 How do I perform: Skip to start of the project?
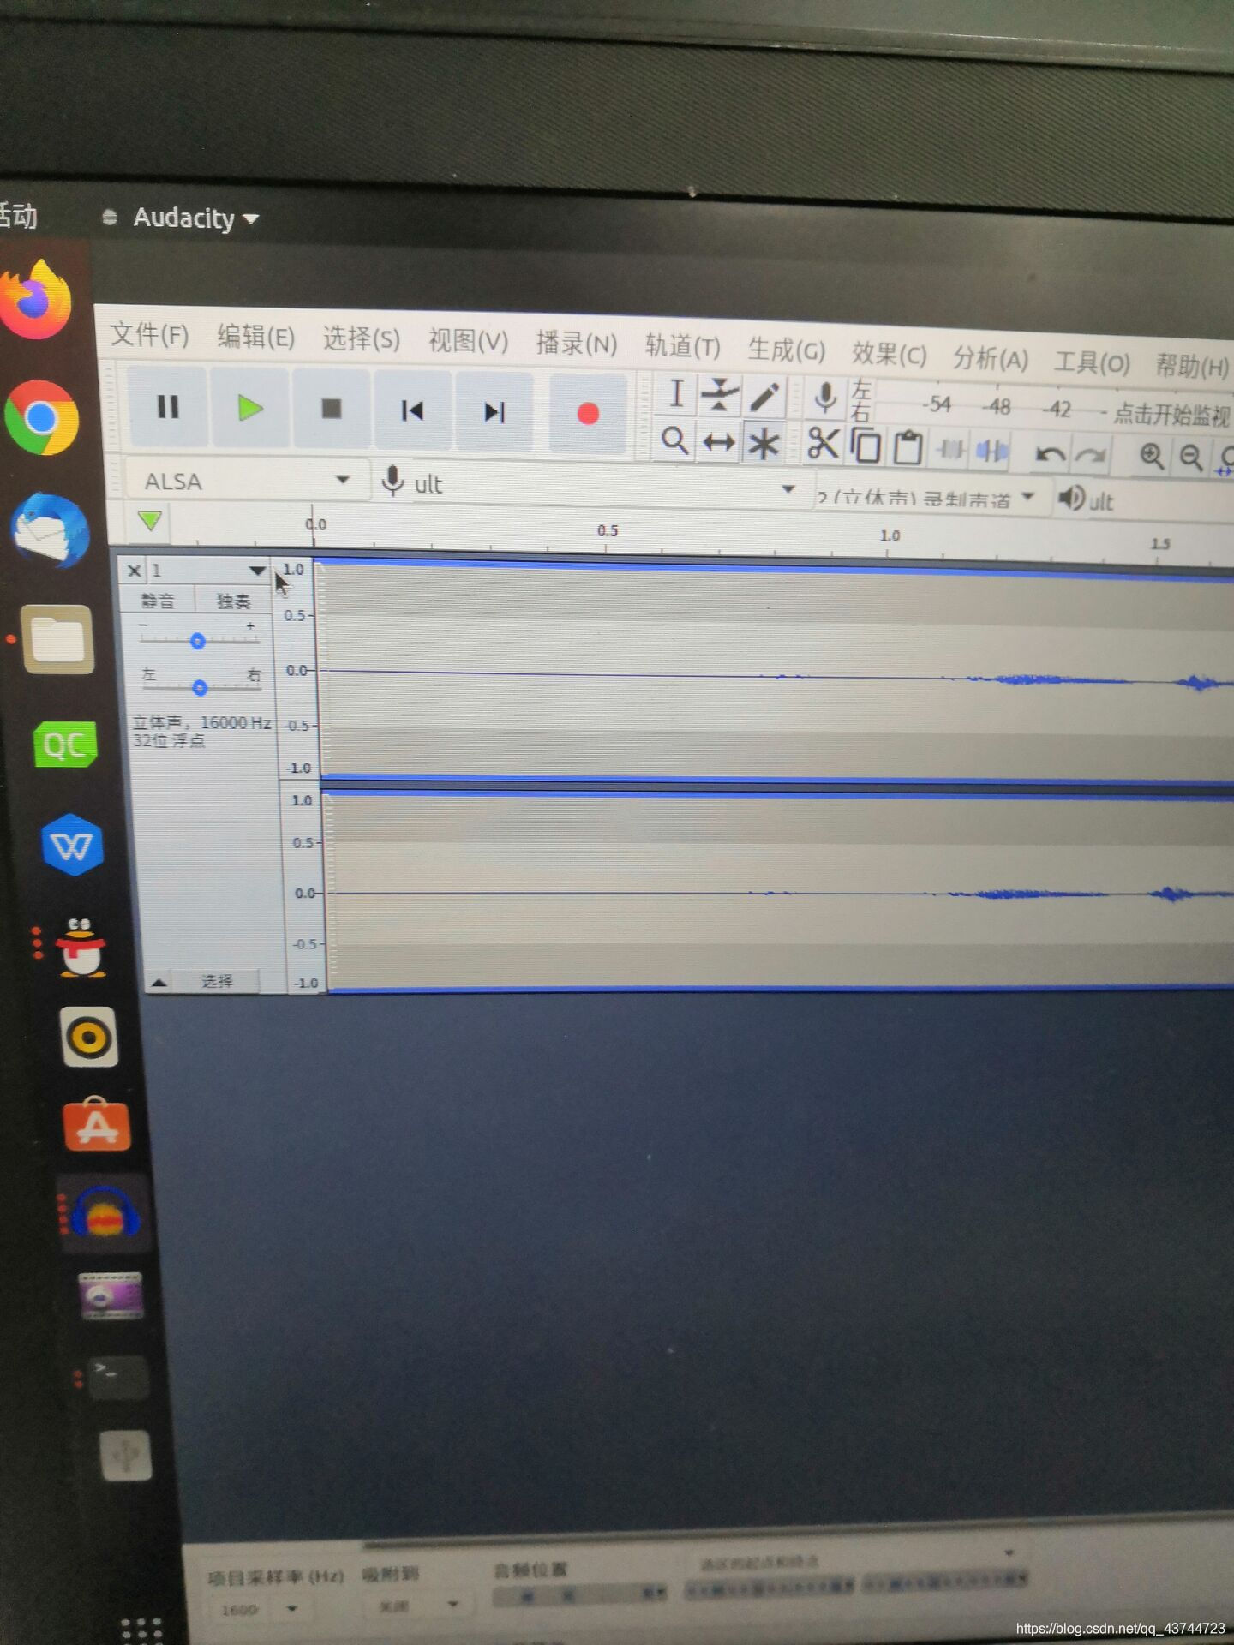coord(412,411)
